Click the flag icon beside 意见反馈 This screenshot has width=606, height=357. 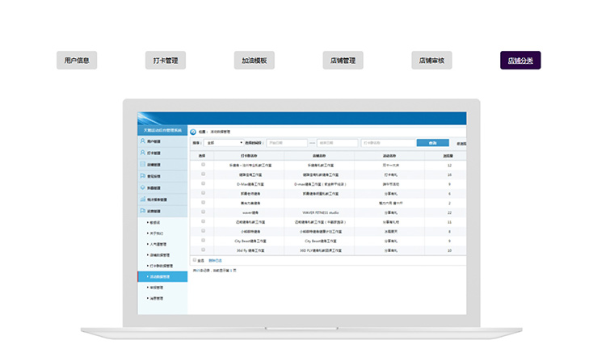coord(142,176)
